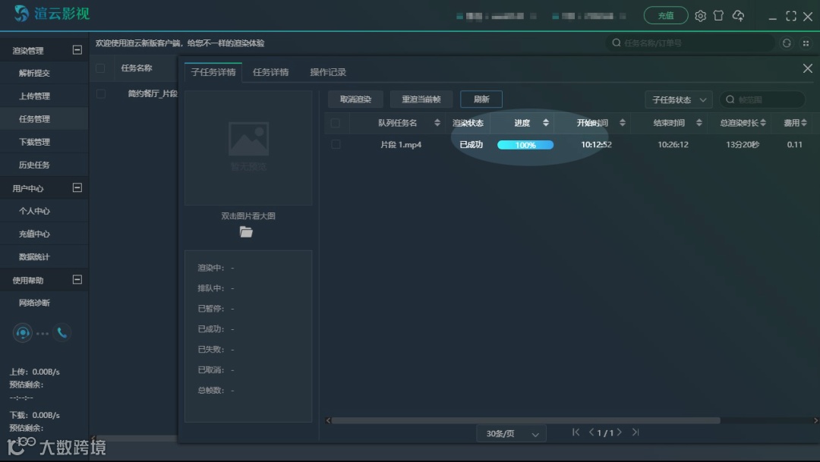Go to first page icon
Image resolution: width=820 pixels, height=462 pixels.
[x=576, y=432]
